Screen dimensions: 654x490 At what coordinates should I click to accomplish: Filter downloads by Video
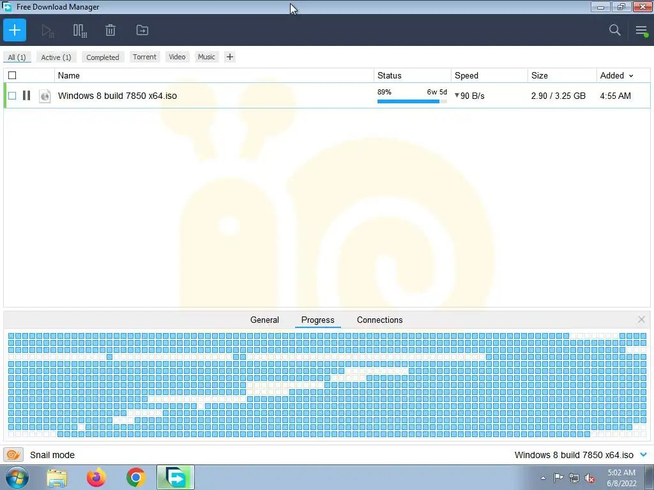(177, 57)
